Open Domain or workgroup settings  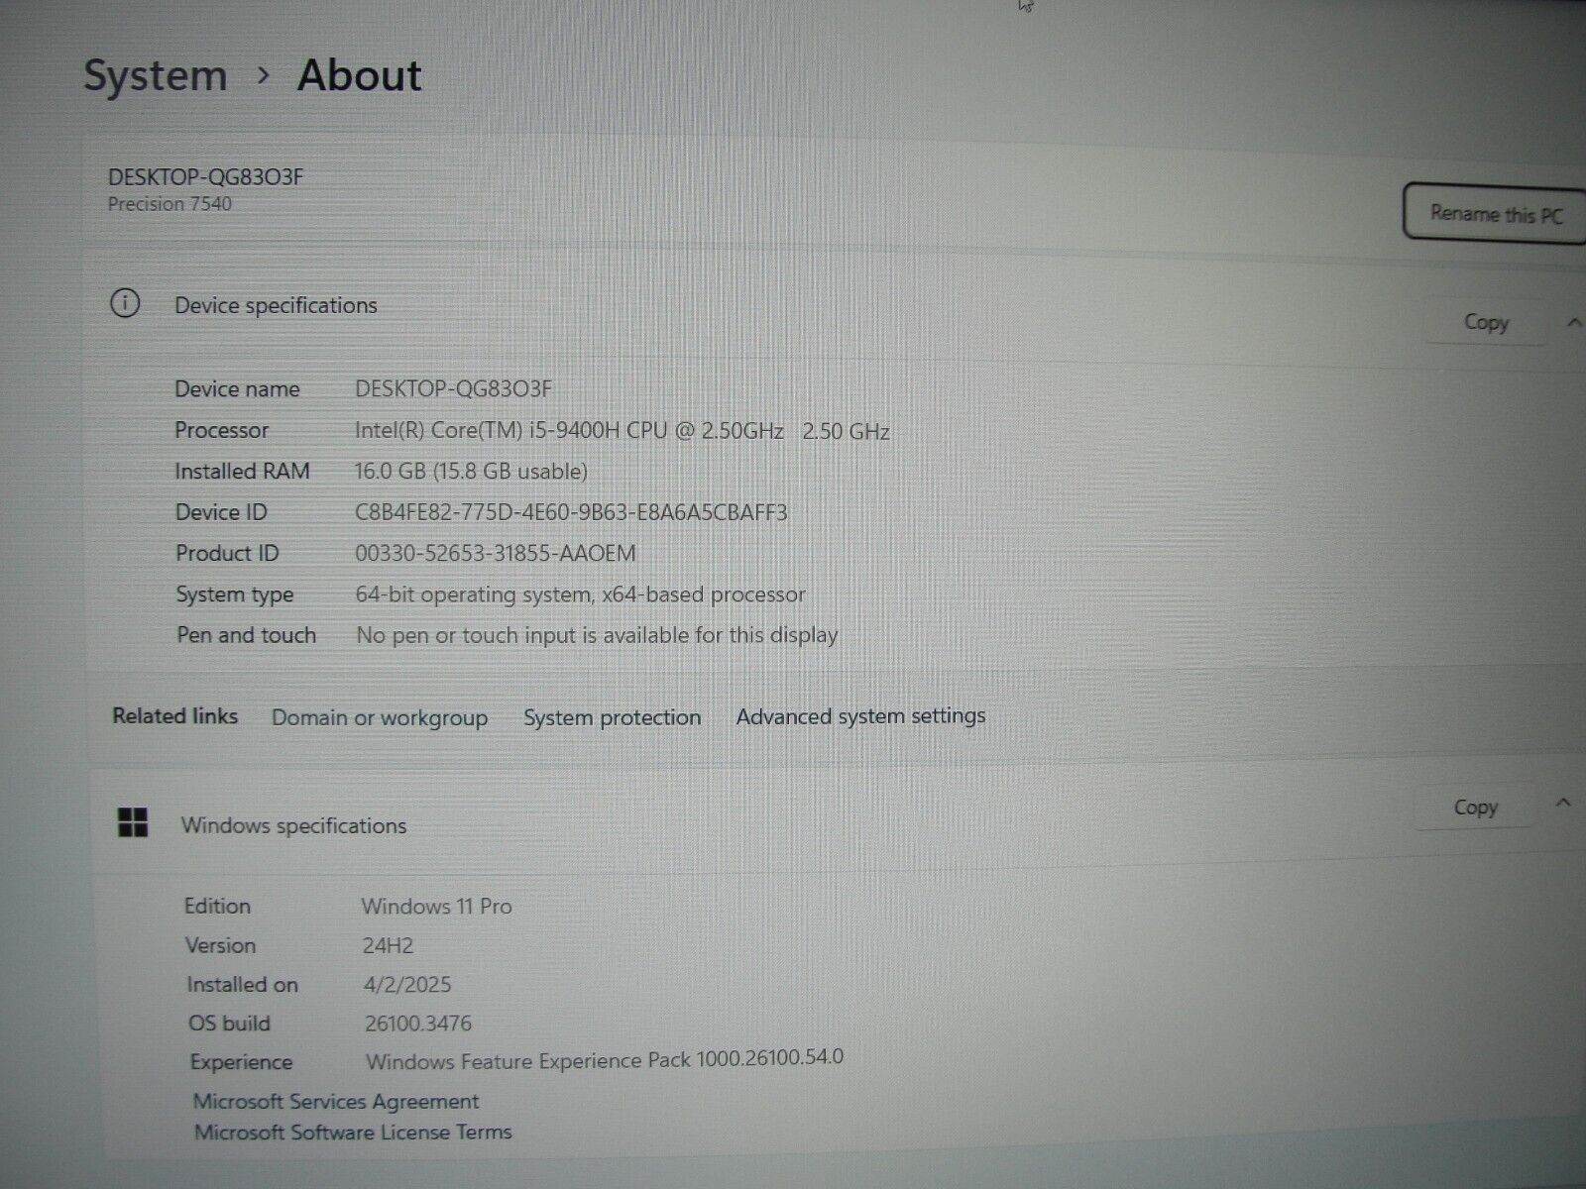380,716
